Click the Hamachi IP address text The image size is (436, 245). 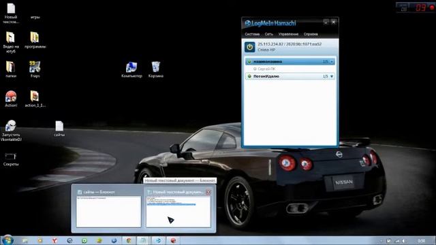pyautogui.click(x=290, y=44)
